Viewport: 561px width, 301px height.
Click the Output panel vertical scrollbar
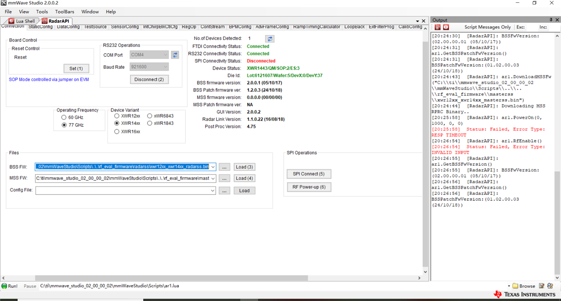(x=557, y=223)
